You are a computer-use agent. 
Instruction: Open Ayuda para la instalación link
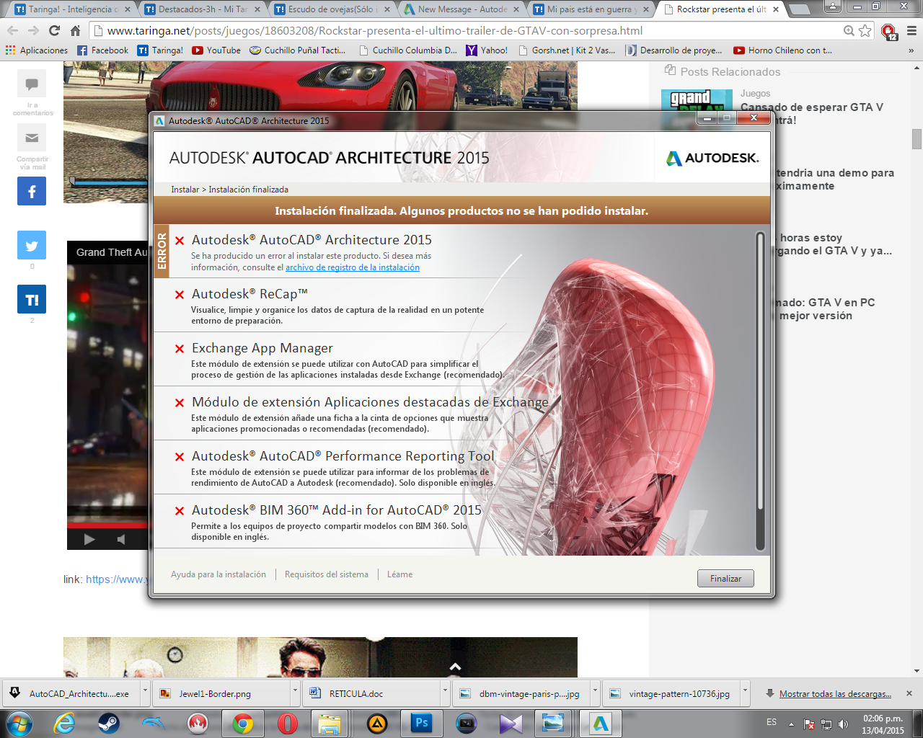pos(218,574)
